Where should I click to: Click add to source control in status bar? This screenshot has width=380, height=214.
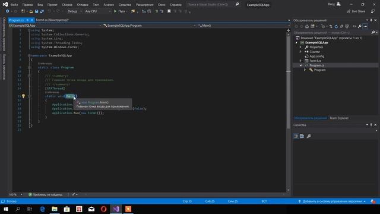[331, 202]
